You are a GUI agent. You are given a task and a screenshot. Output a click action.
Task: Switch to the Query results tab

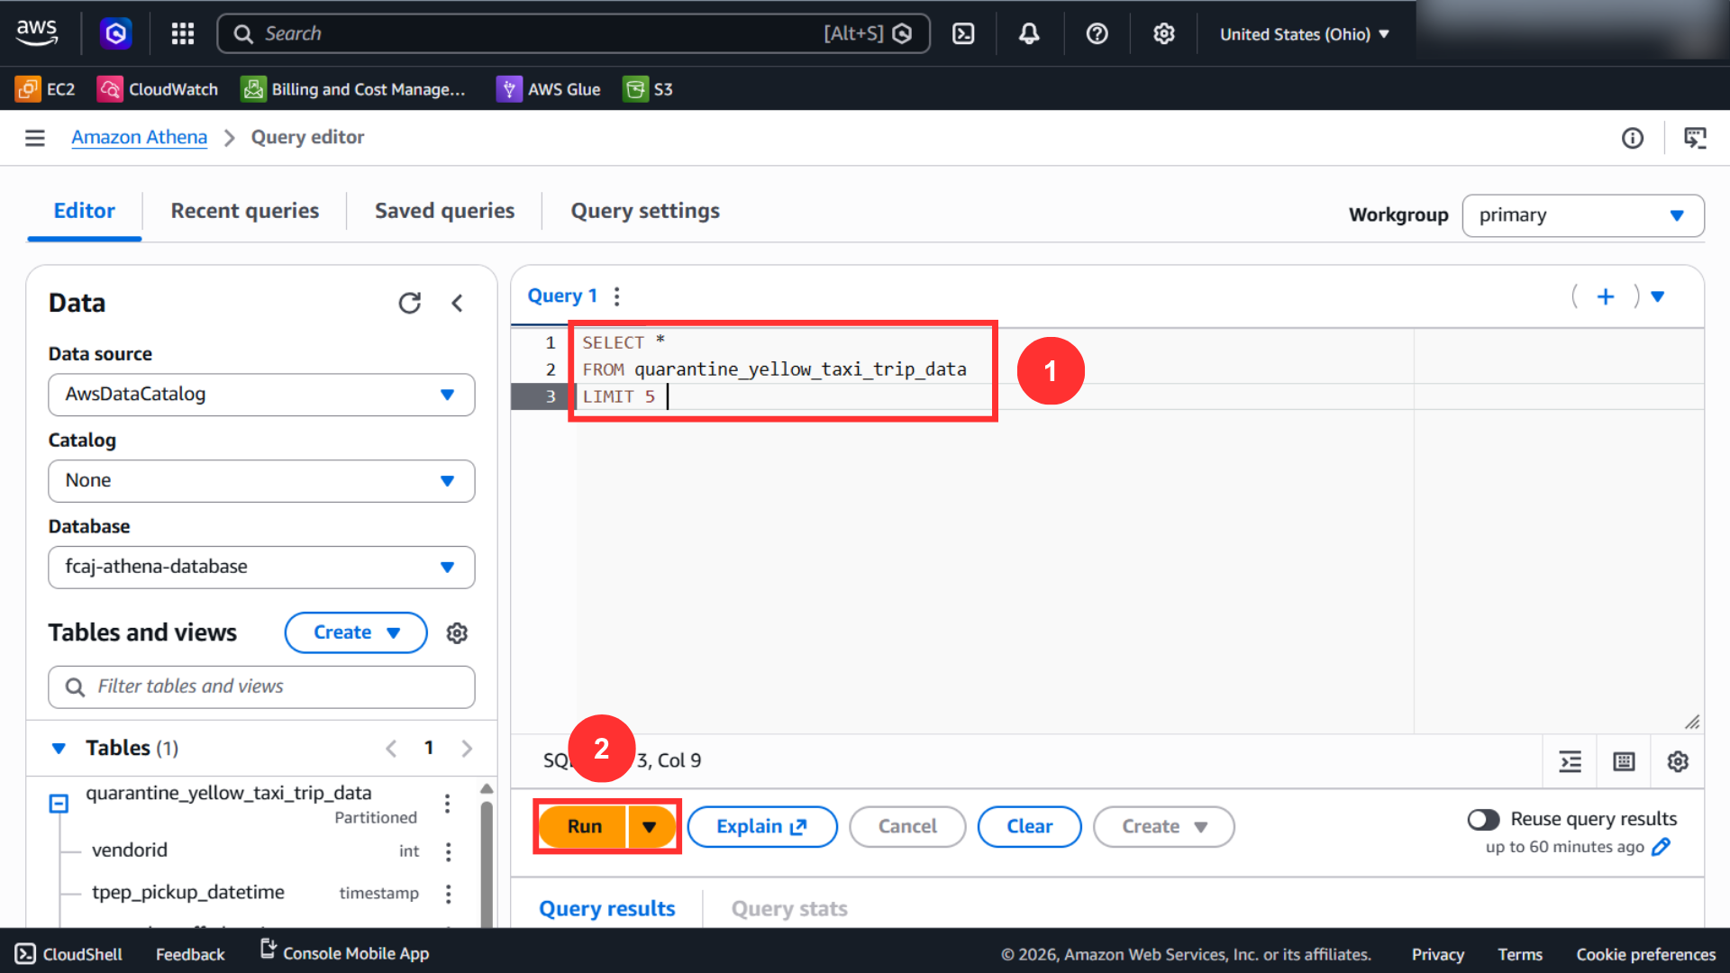(x=607, y=908)
